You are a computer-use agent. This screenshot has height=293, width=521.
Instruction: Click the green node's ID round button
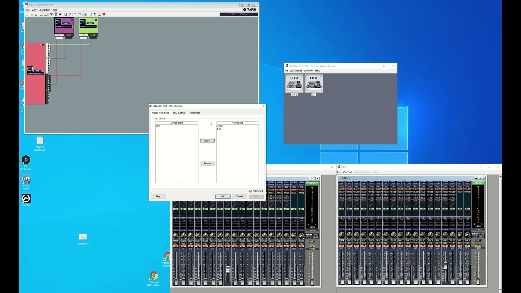(x=96, y=20)
